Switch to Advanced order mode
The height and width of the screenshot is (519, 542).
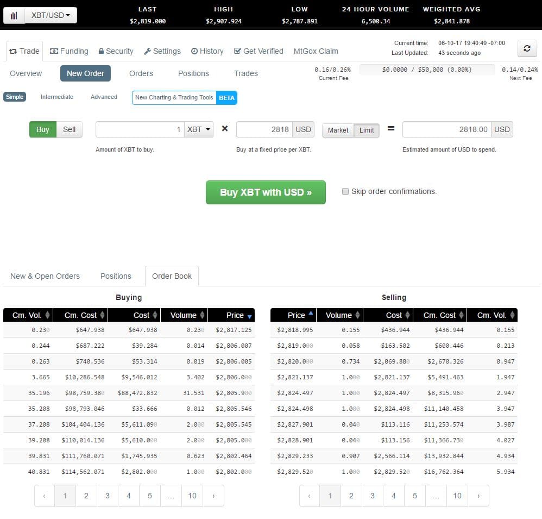(104, 97)
